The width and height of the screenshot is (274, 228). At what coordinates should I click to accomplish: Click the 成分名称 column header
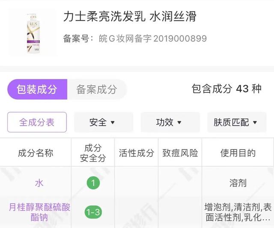click(x=36, y=153)
